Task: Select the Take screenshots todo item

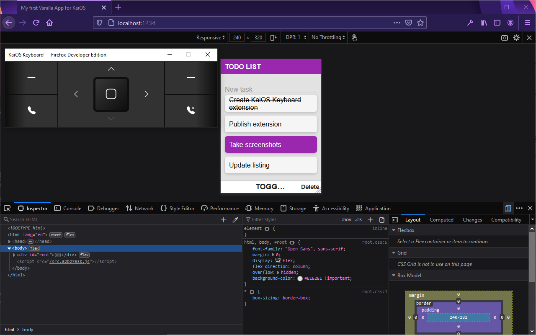Action: 271,144
